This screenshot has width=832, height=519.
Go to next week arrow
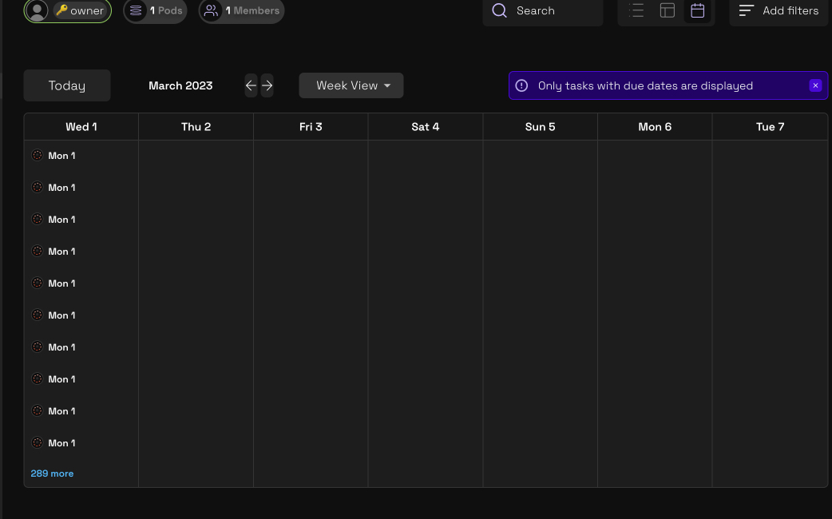coord(267,85)
